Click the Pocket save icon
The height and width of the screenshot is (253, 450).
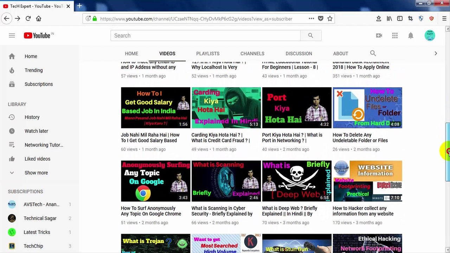click(321, 19)
